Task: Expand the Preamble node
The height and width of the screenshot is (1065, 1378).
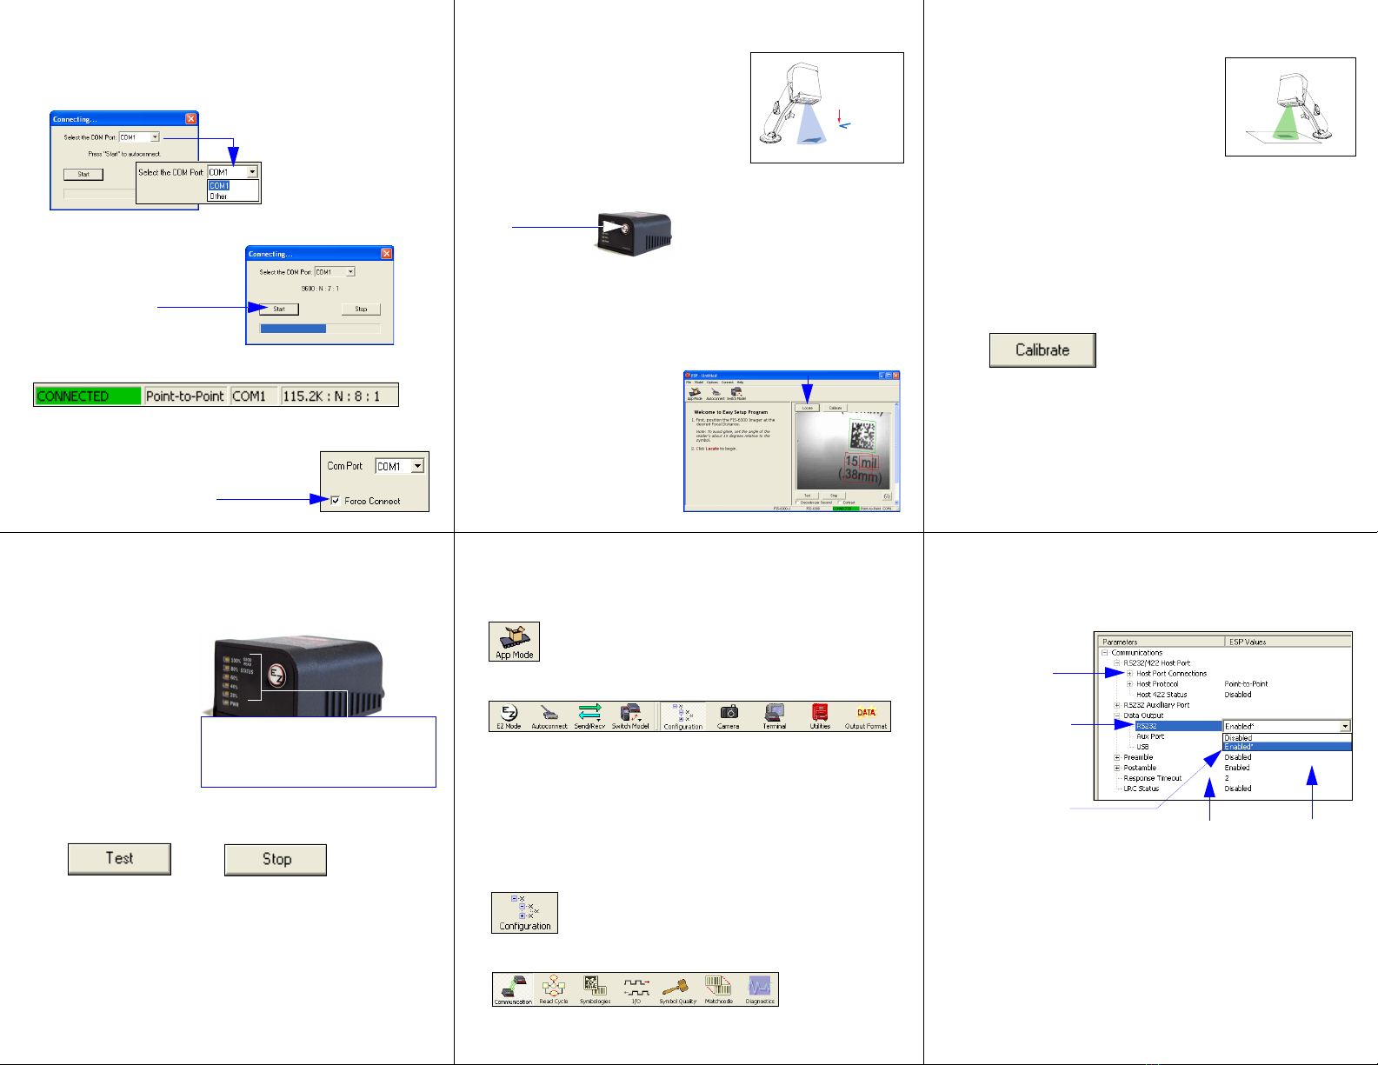Action: pos(1117,757)
